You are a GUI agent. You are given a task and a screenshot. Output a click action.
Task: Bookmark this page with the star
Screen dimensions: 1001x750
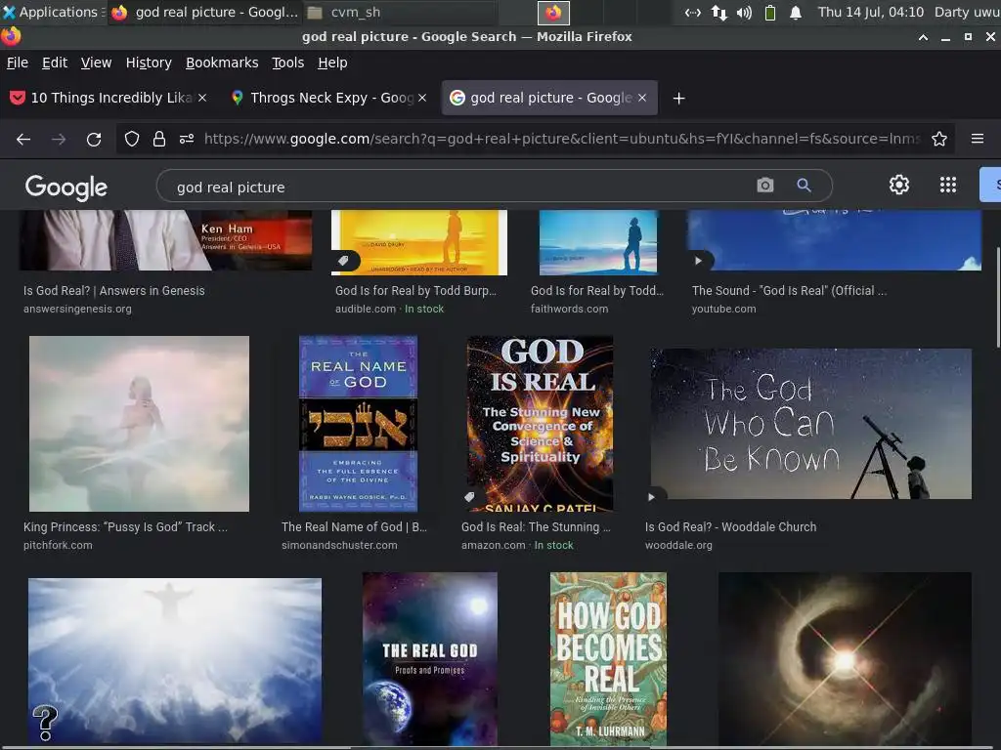[x=939, y=139]
